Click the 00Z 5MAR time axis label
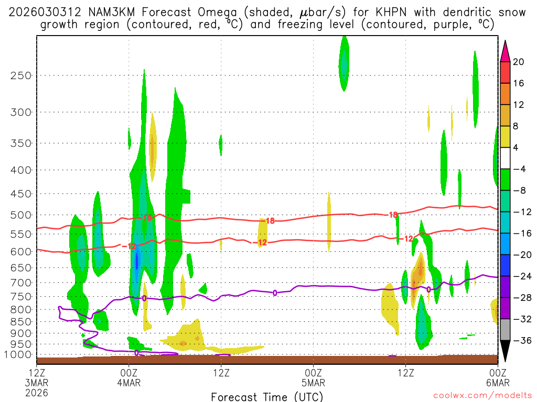 314,377
